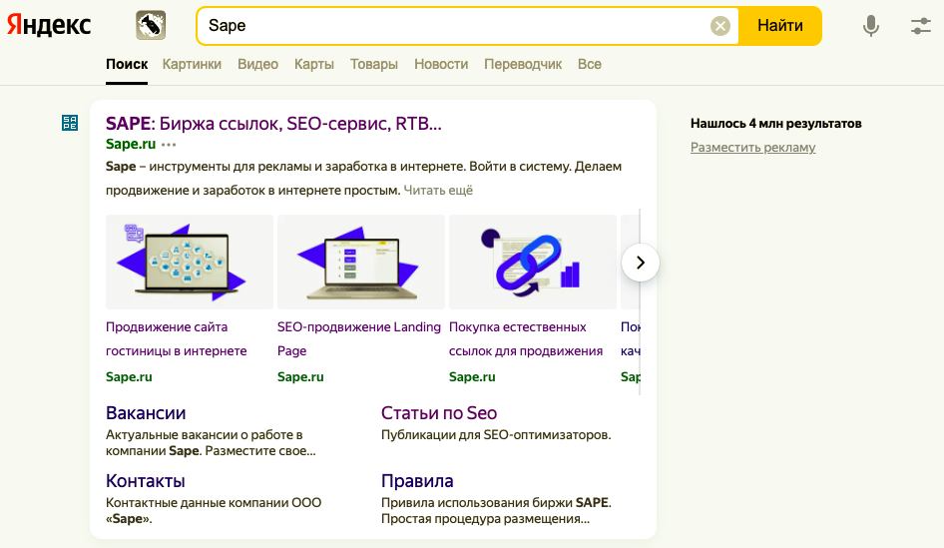The image size is (944, 548).
Task: Expand the snippet via Читать ещё
Action: 438,191
